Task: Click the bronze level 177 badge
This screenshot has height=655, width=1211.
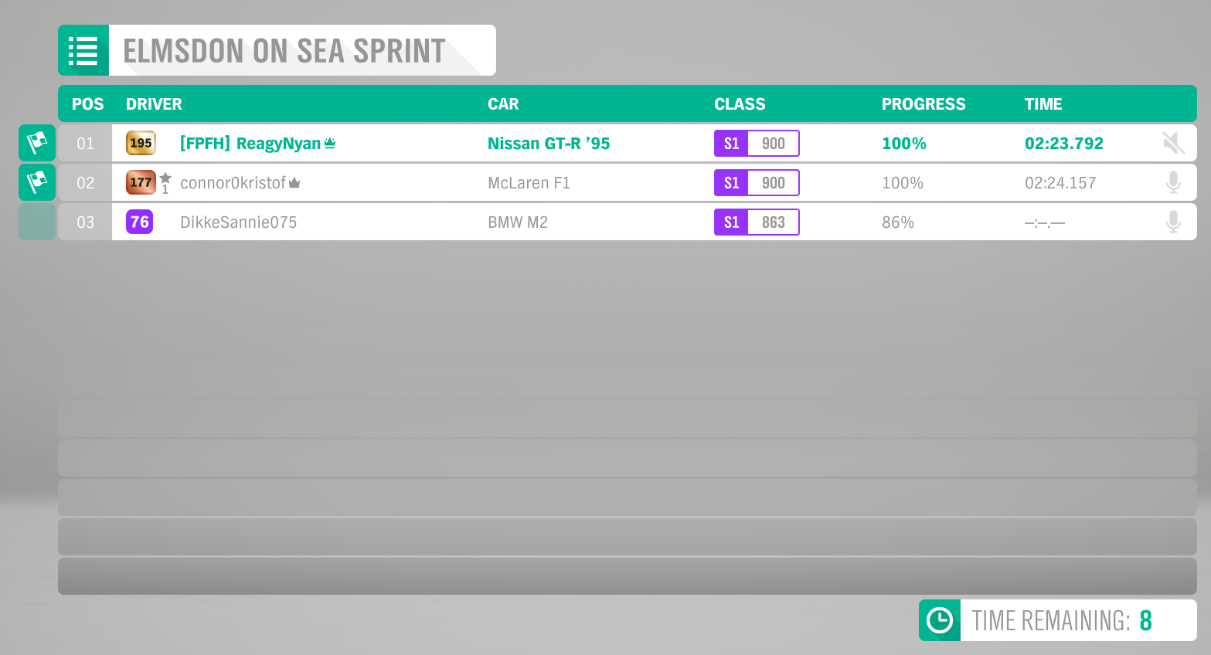Action: point(141,182)
